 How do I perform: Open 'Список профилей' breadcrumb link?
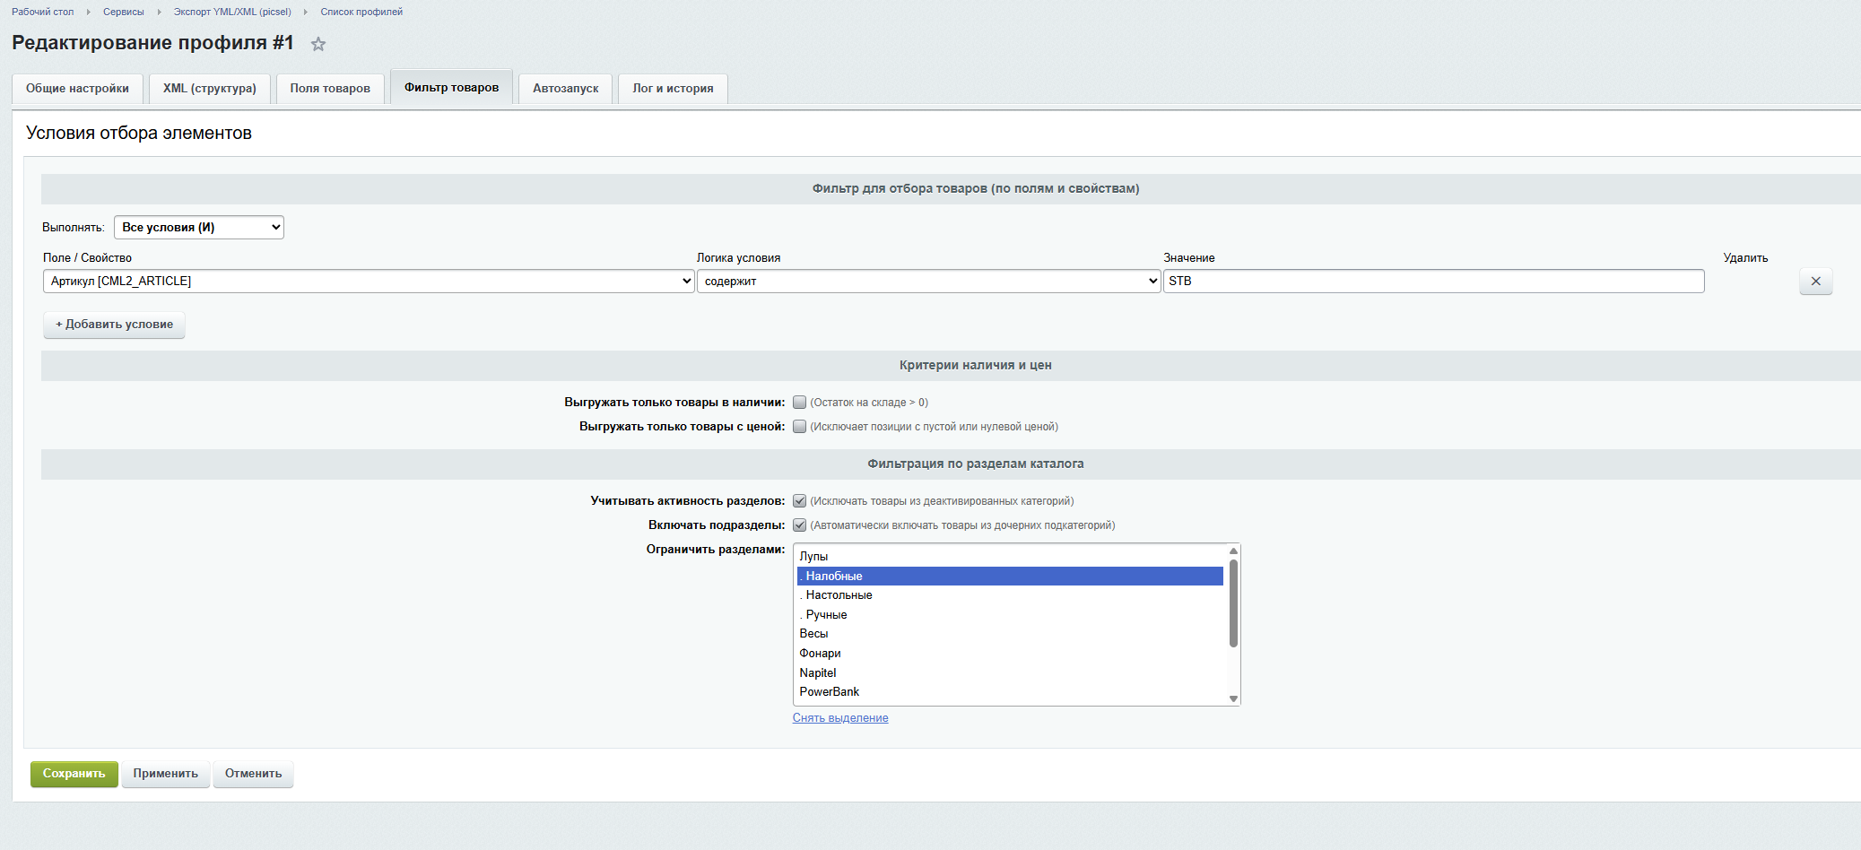(x=361, y=12)
